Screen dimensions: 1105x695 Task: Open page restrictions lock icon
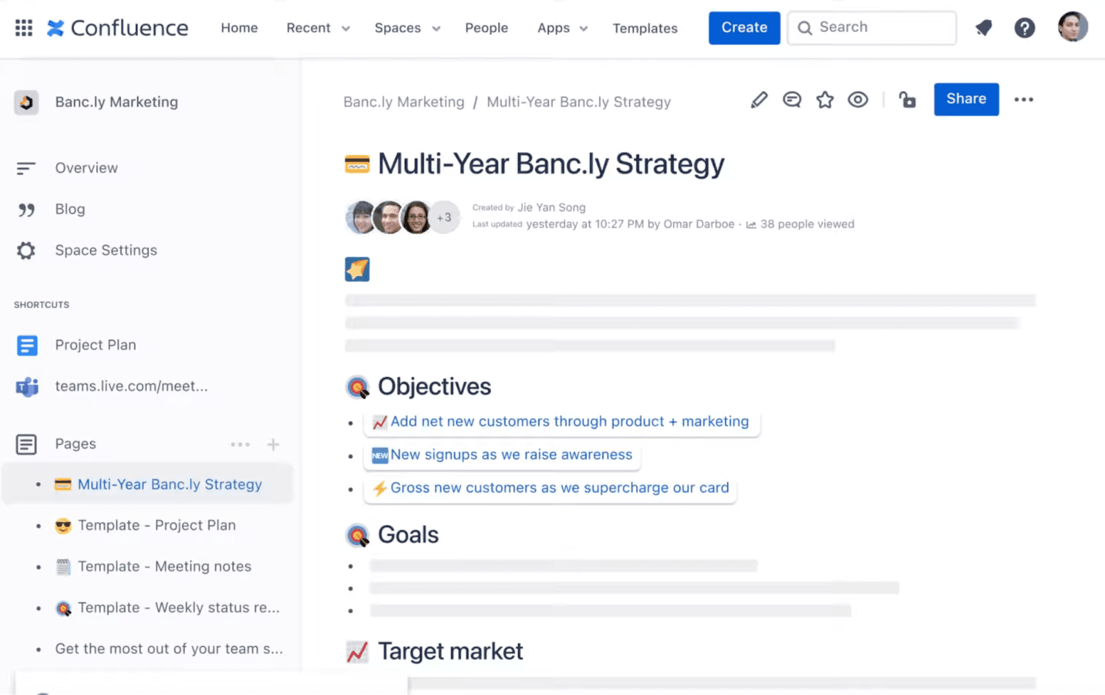[907, 99]
